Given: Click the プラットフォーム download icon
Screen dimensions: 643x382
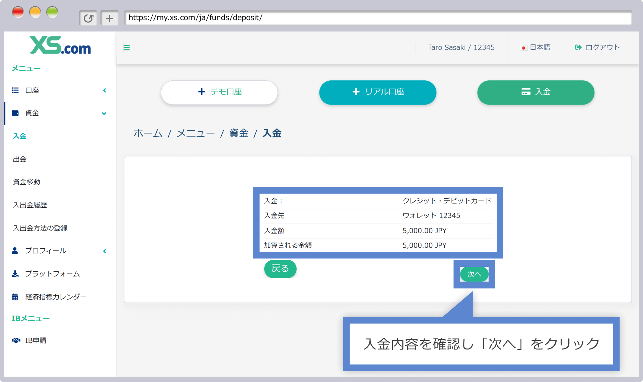Looking at the screenshot, I should (15, 274).
